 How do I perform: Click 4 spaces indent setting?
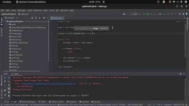click(167, 105)
